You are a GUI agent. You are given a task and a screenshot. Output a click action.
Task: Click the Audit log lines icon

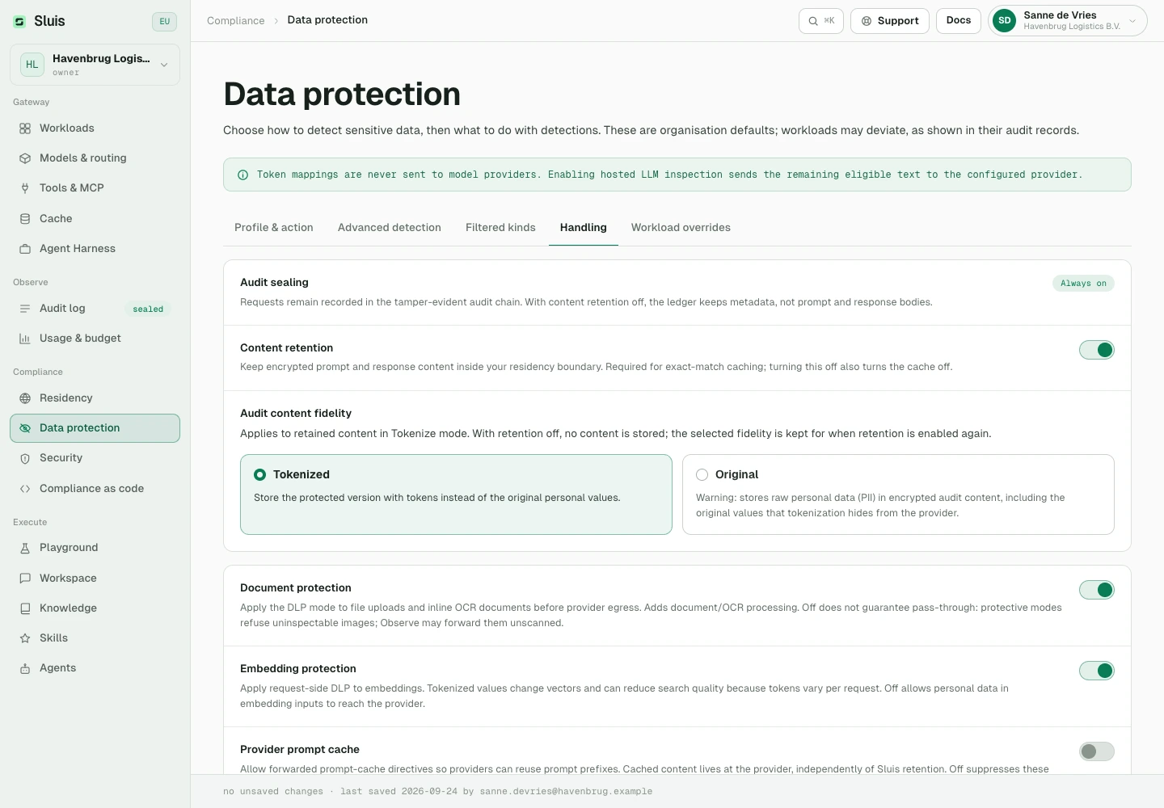[25, 309]
